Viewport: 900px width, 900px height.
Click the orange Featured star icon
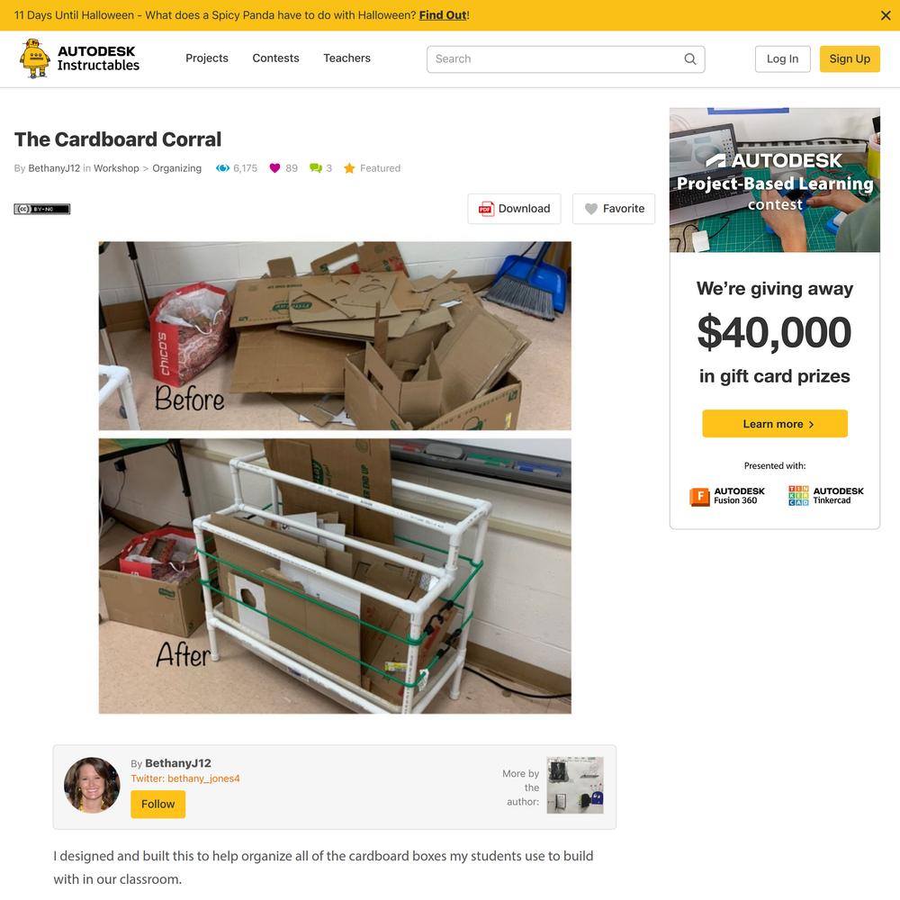pyautogui.click(x=349, y=168)
